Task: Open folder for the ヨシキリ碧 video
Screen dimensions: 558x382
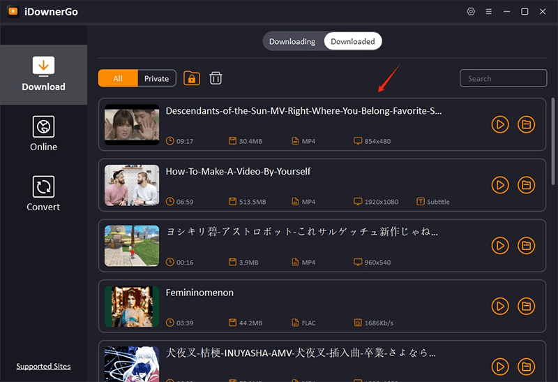Action: 527,246
